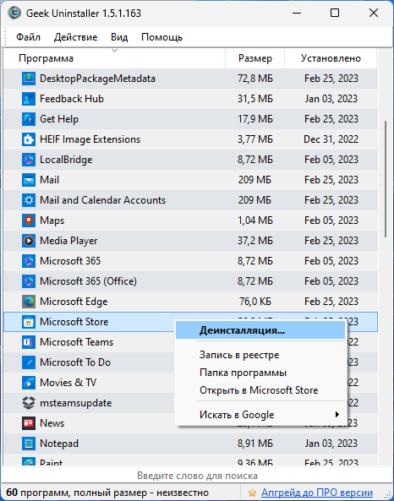Open the Действие menu
Screen dimensions: 394x501
click(x=75, y=37)
